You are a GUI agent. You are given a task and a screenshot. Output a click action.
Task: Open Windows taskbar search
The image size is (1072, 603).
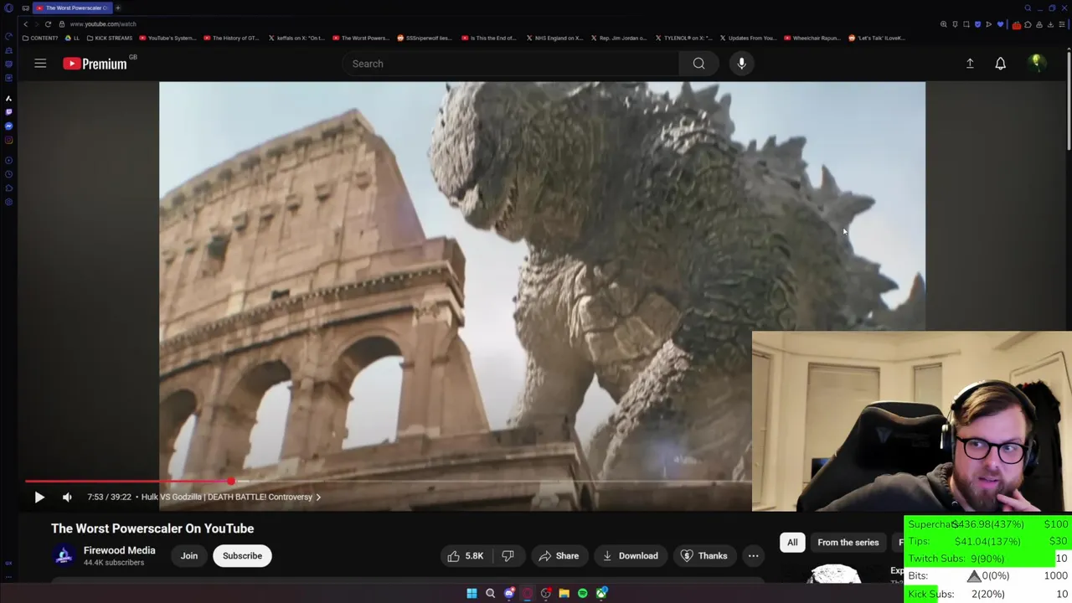[x=490, y=593]
